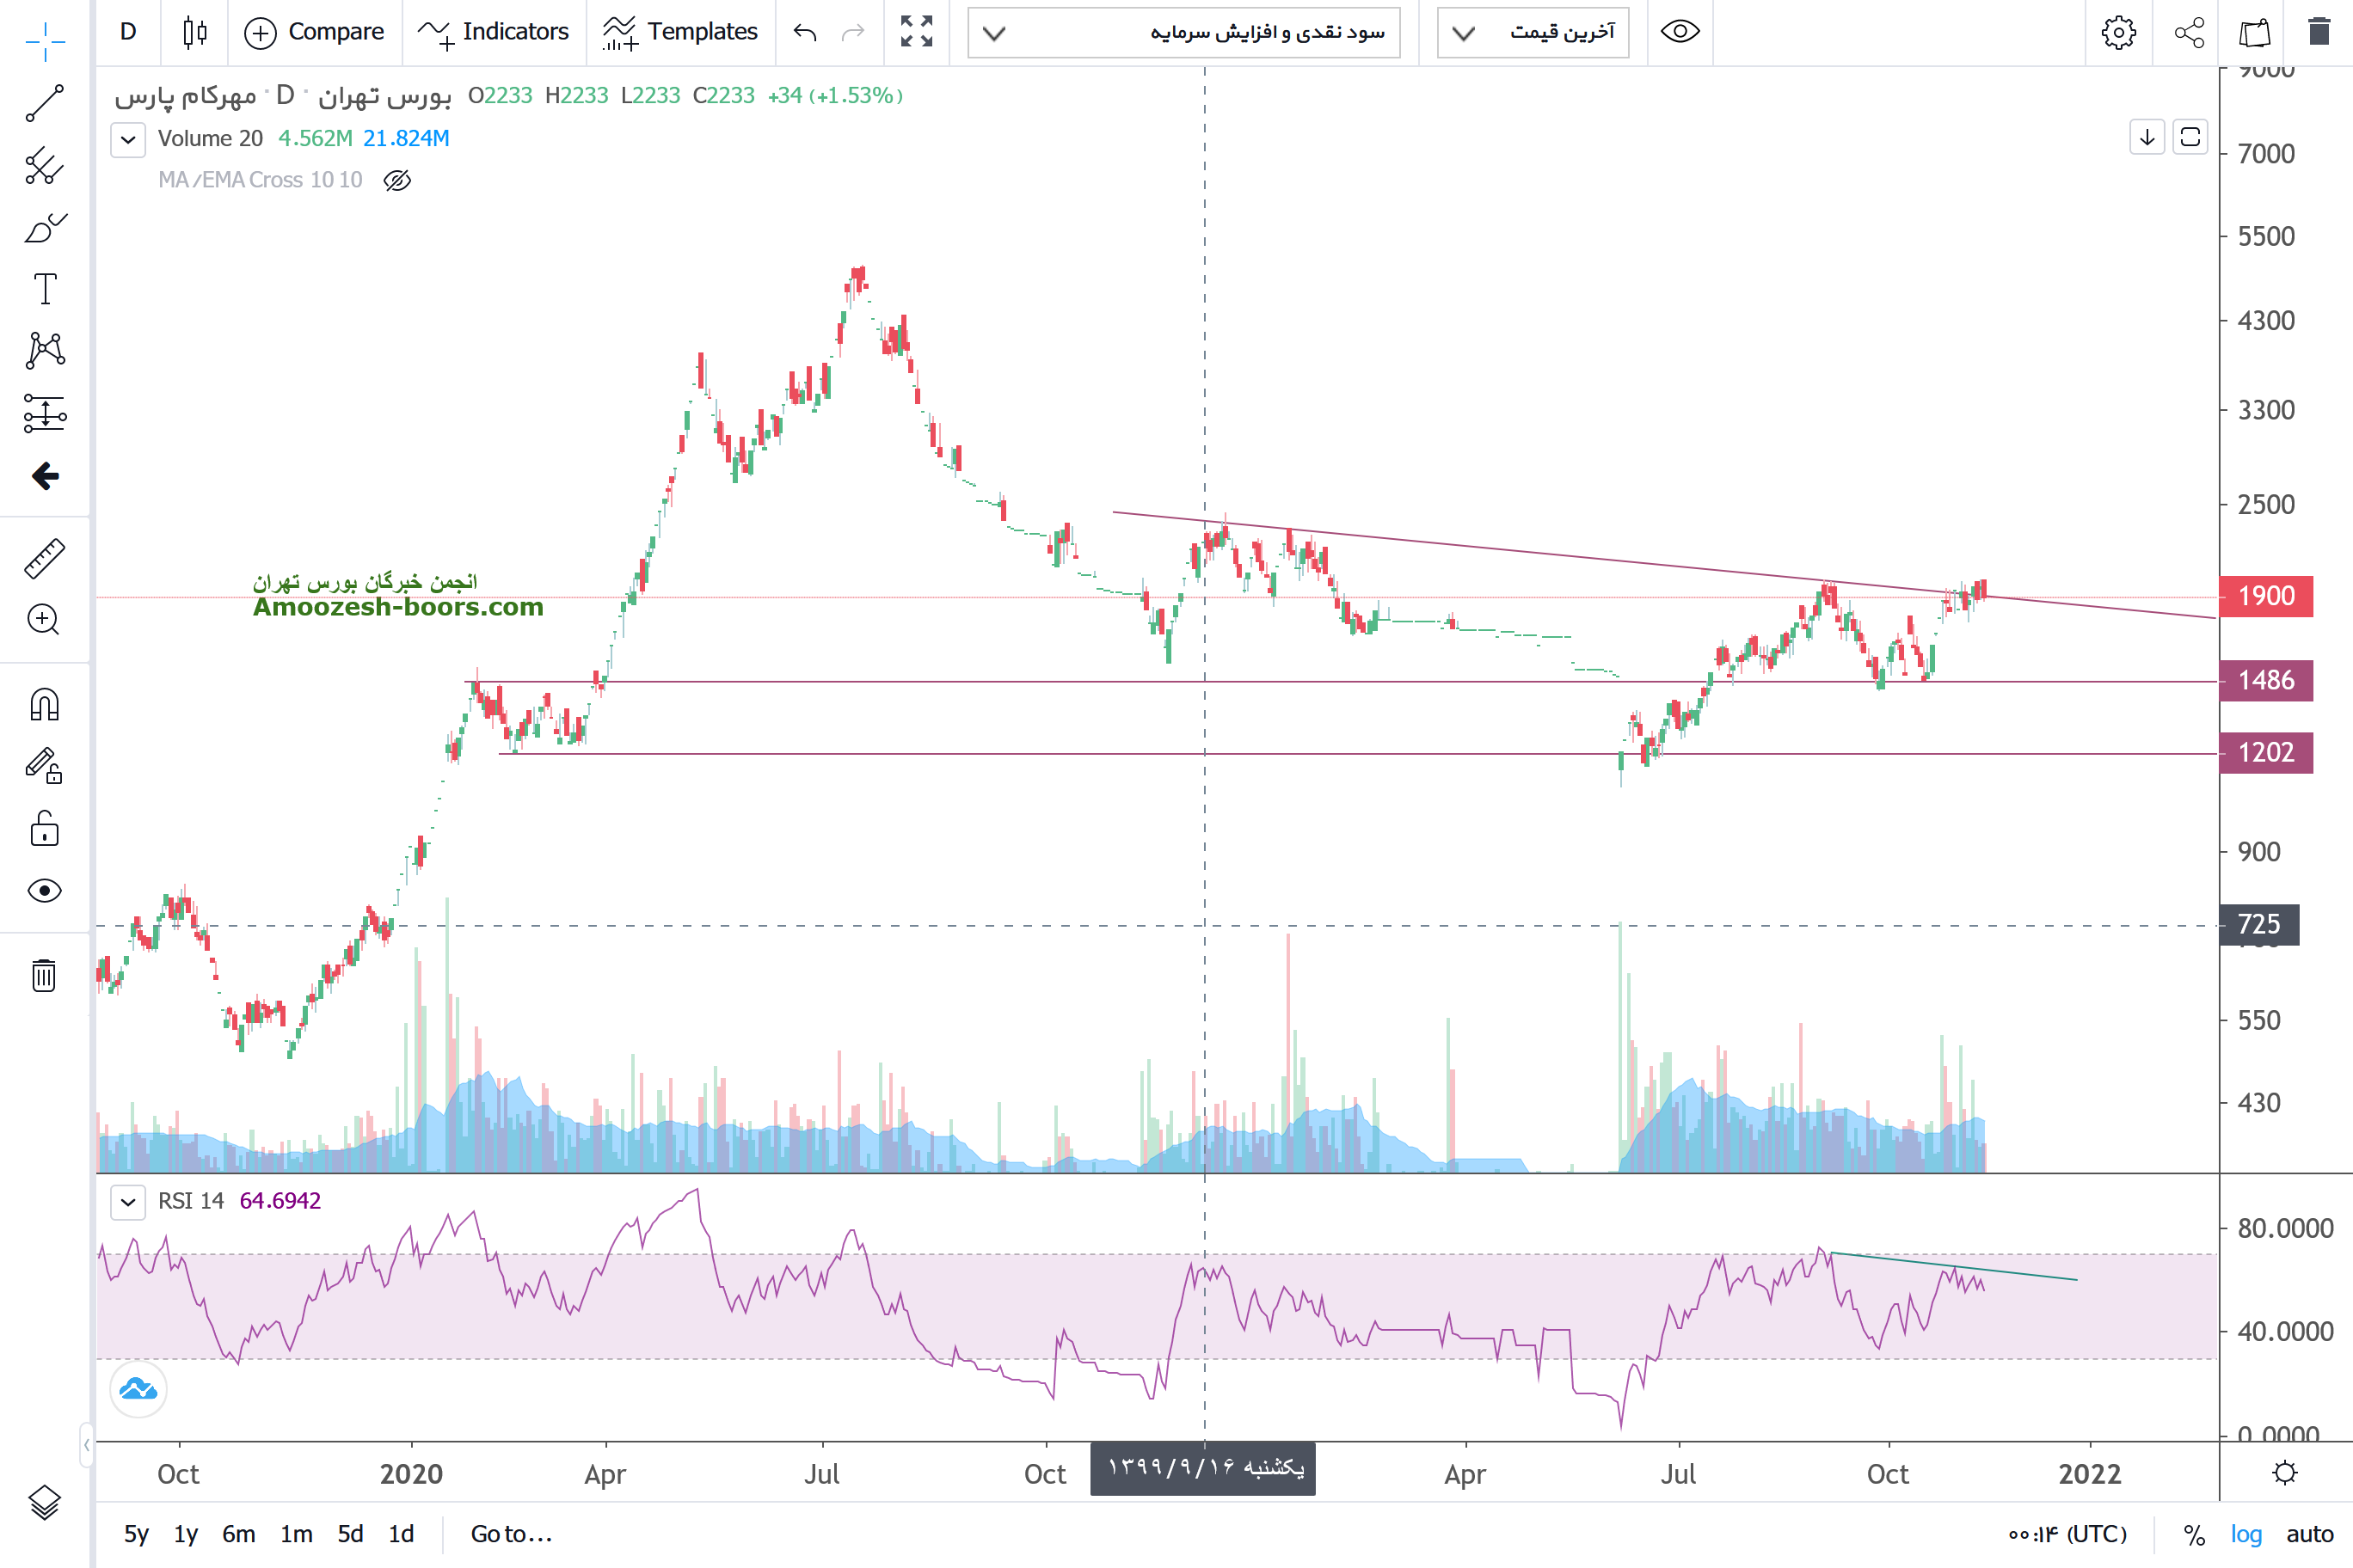Image resolution: width=2353 pixels, height=1568 pixels.
Task: Select the 6m time range
Action: [238, 1534]
